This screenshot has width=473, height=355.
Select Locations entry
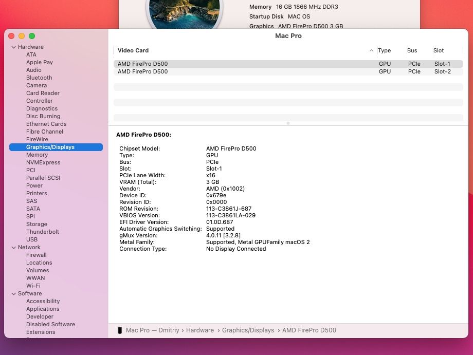coord(39,263)
